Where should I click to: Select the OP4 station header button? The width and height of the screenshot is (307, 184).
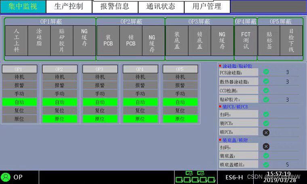point(140,69)
